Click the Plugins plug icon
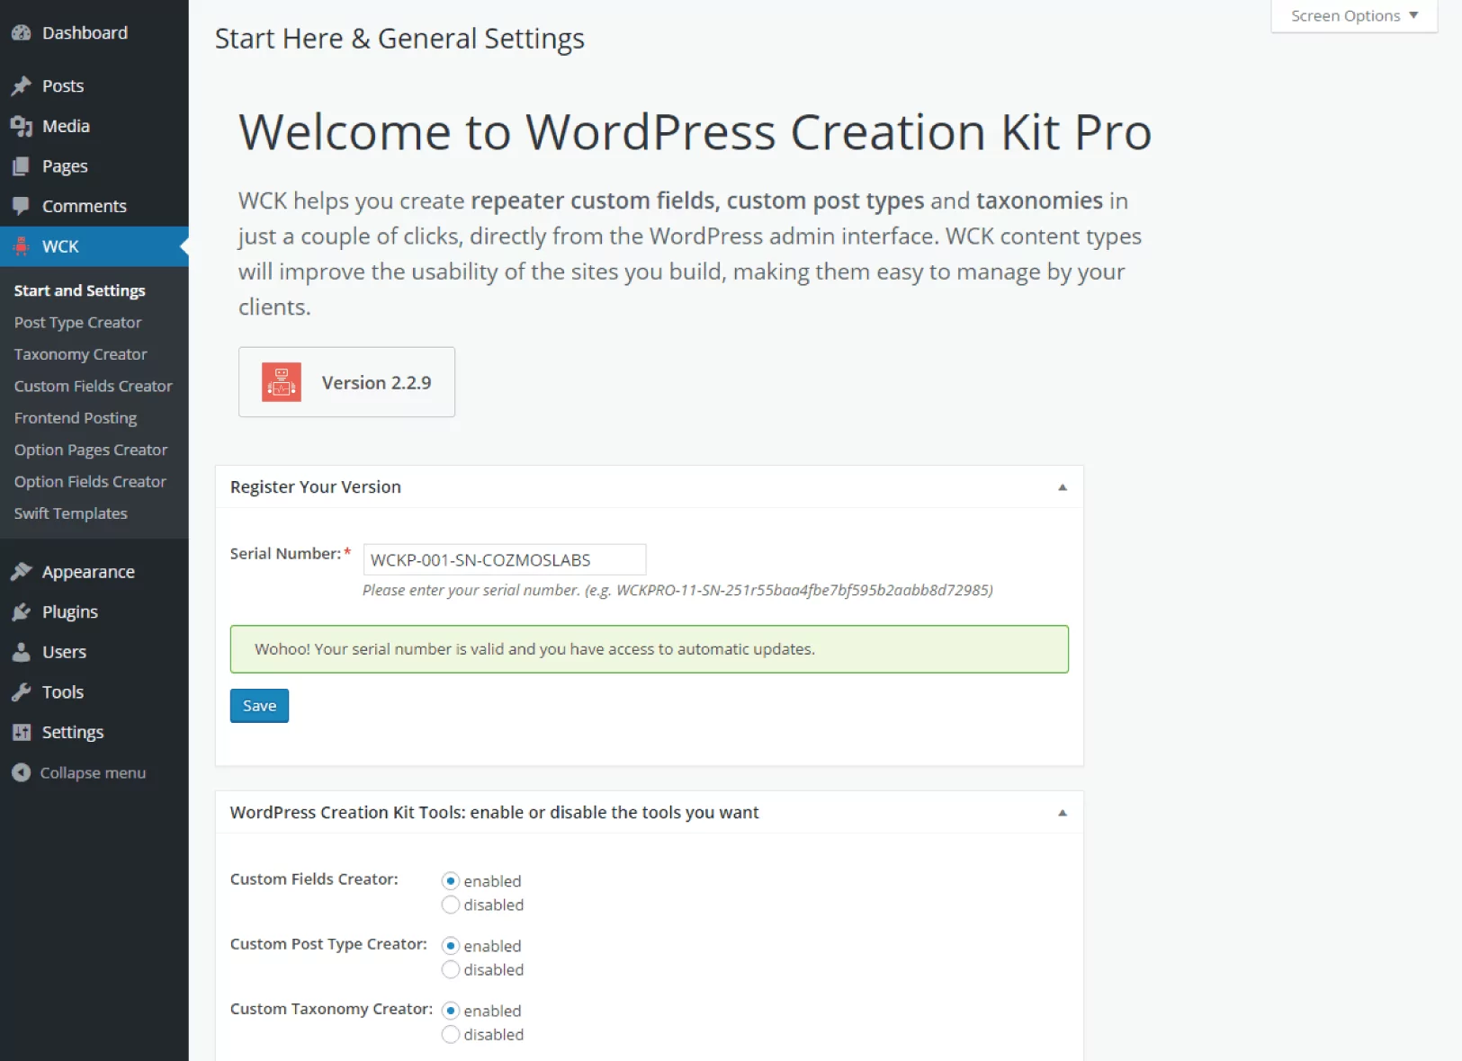This screenshot has width=1462, height=1061. point(22,612)
